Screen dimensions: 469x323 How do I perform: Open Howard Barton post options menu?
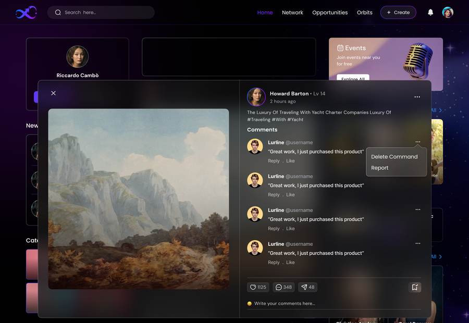pyautogui.click(x=417, y=97)
